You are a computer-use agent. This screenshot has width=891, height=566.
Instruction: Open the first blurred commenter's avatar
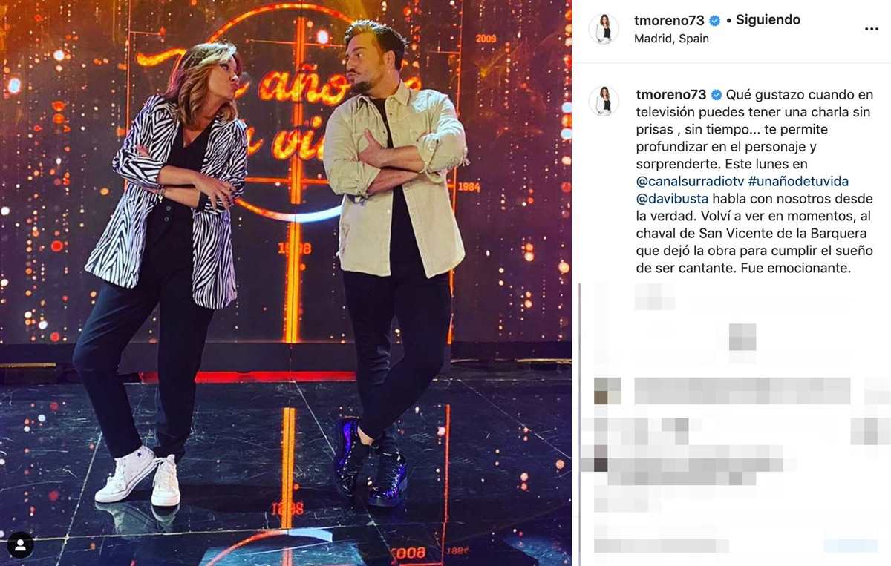(x=607, y=391)
